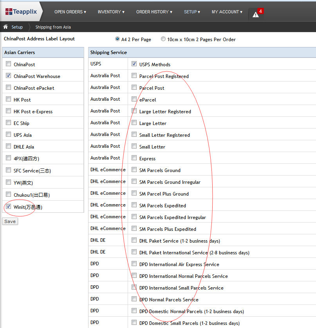Enable Large Letter service checkbox
This screenshot has height=328, width=316.
[x=134, y=122]
